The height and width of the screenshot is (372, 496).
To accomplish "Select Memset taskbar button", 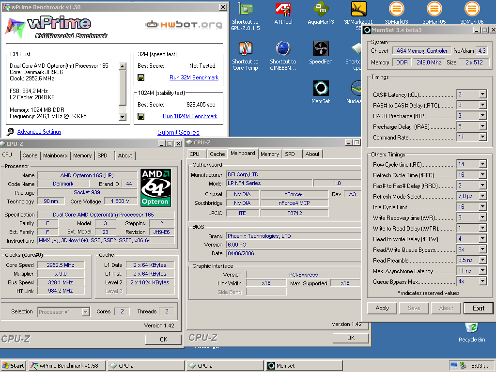I will pyautogui.click(x=304, y=366).
